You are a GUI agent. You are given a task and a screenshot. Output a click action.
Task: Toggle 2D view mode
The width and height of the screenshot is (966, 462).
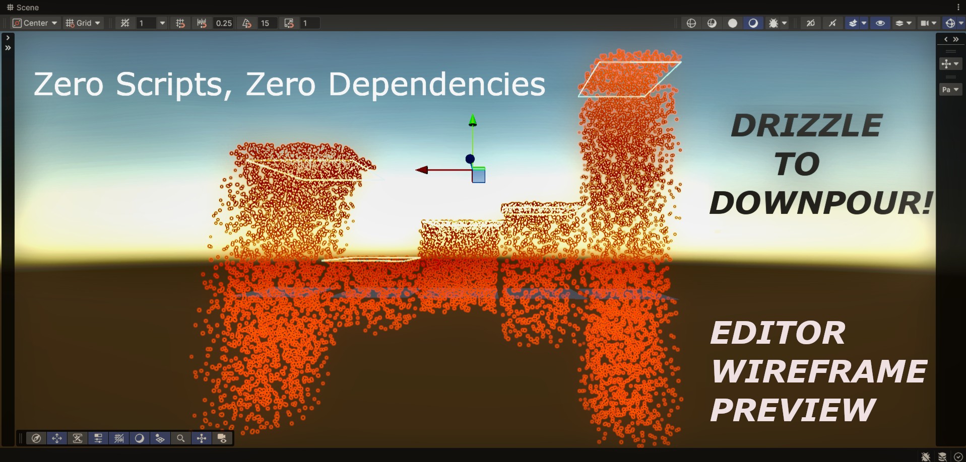click(810, 23)
